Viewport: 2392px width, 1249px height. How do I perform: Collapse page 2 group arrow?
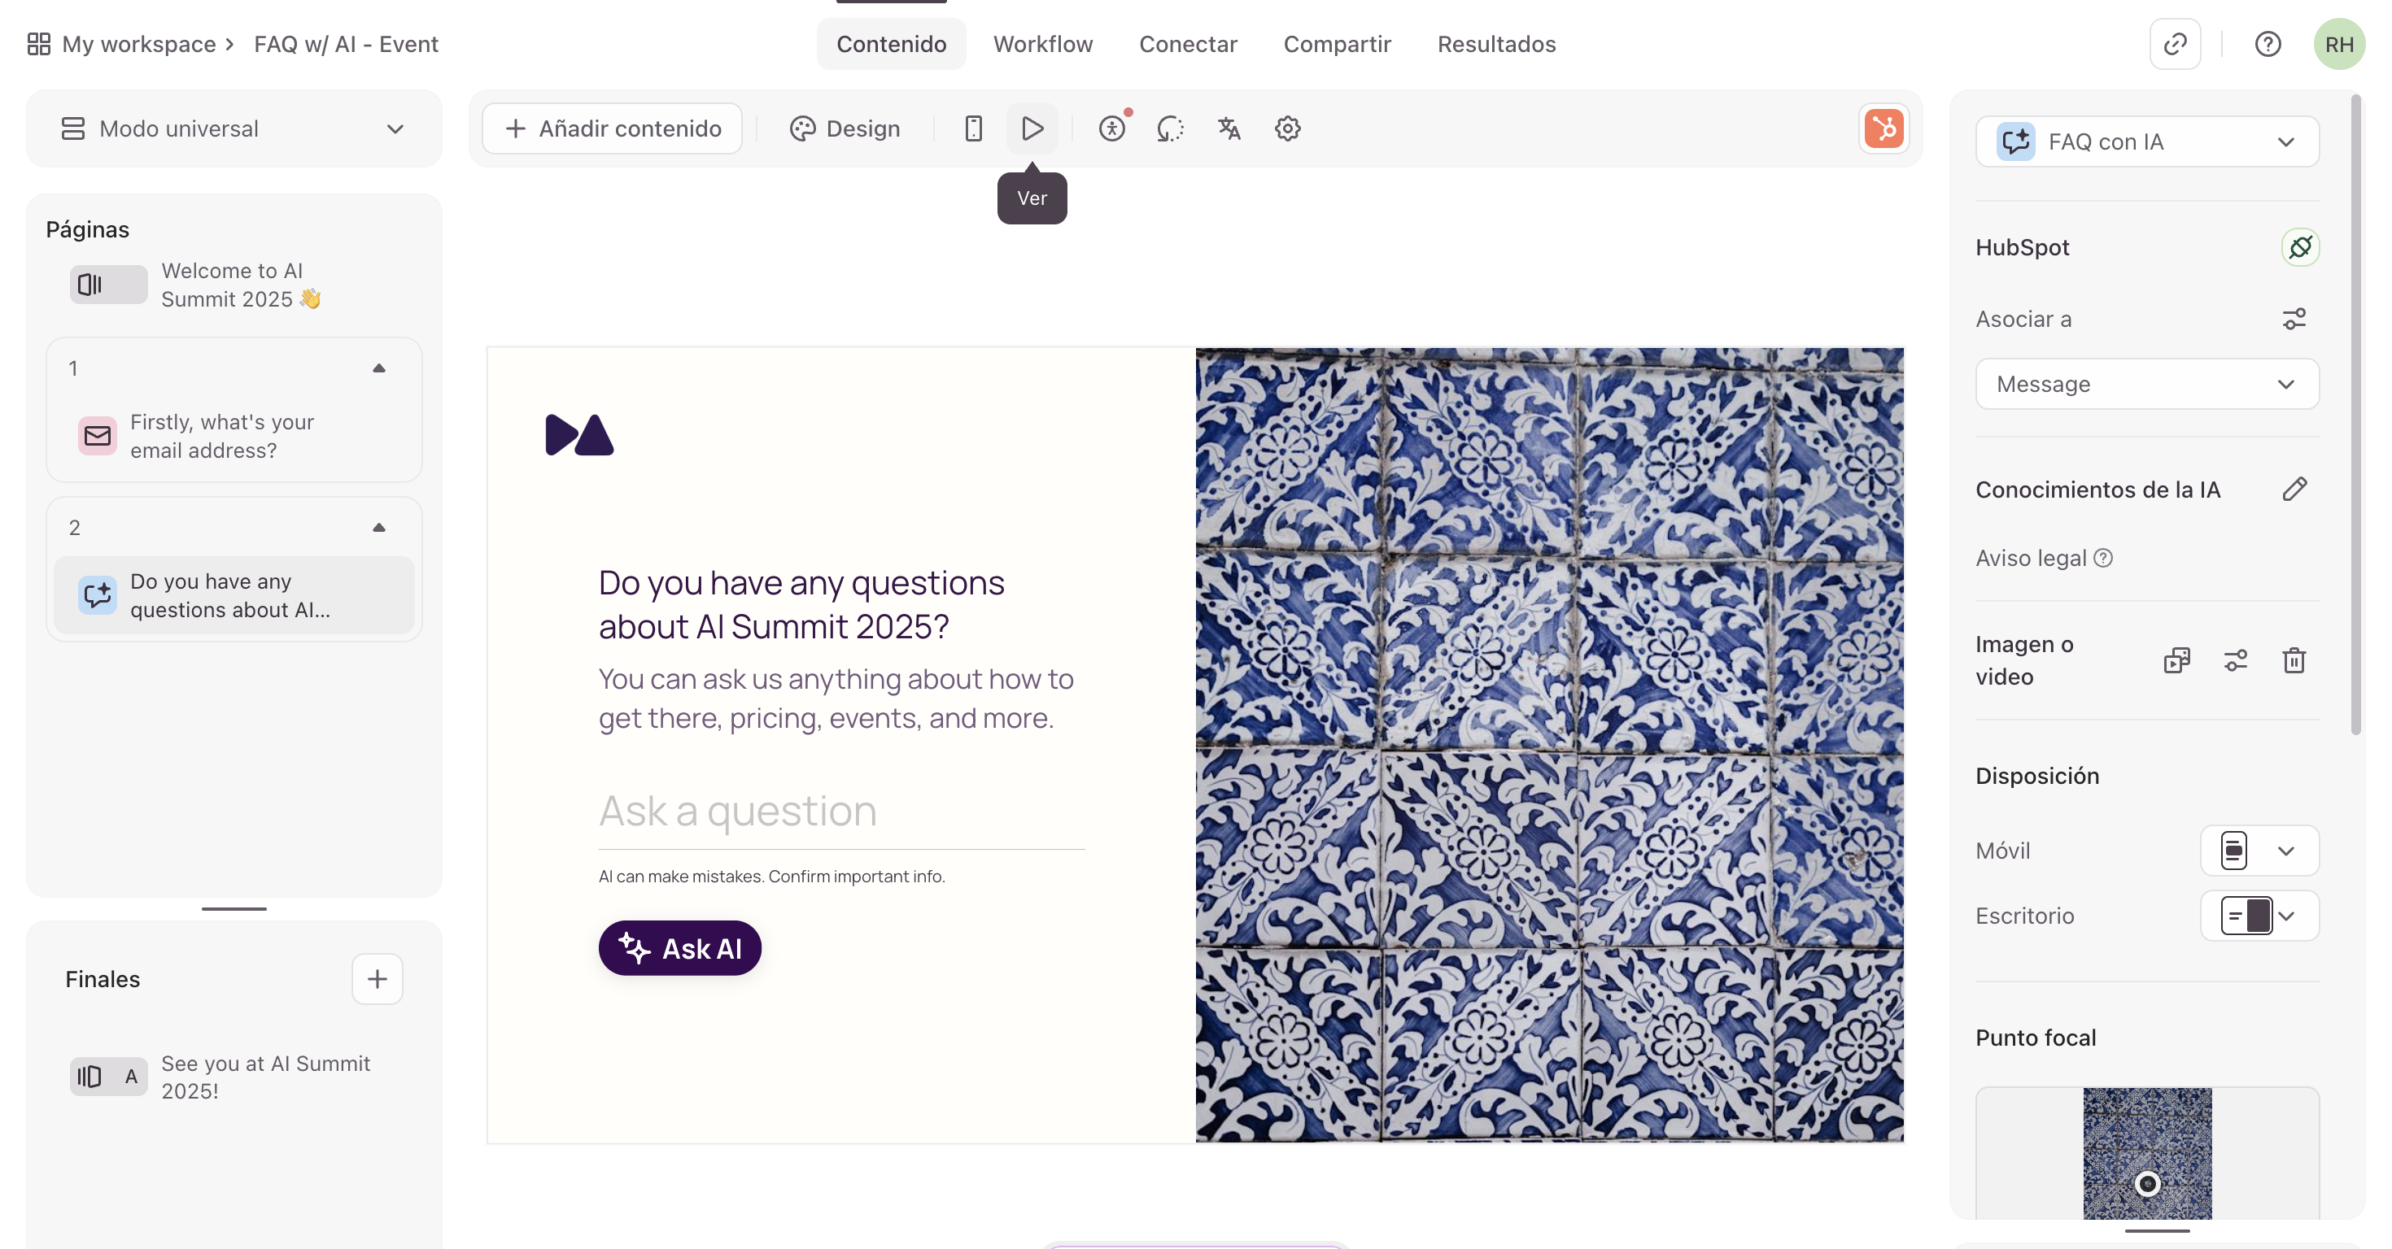point(378,528)
